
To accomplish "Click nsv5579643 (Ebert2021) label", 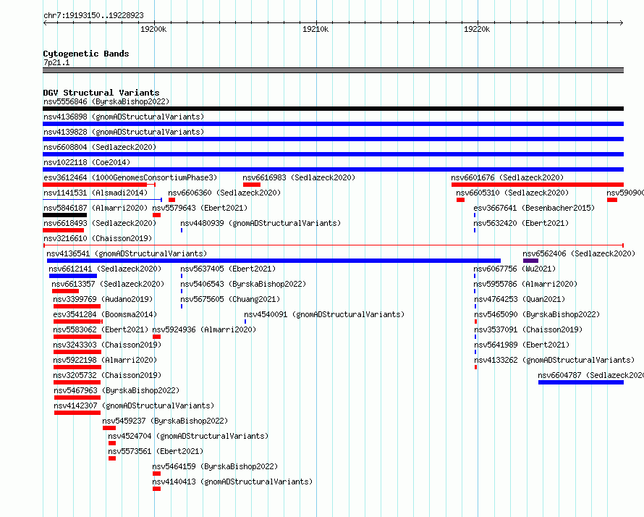I will point(200,208).
